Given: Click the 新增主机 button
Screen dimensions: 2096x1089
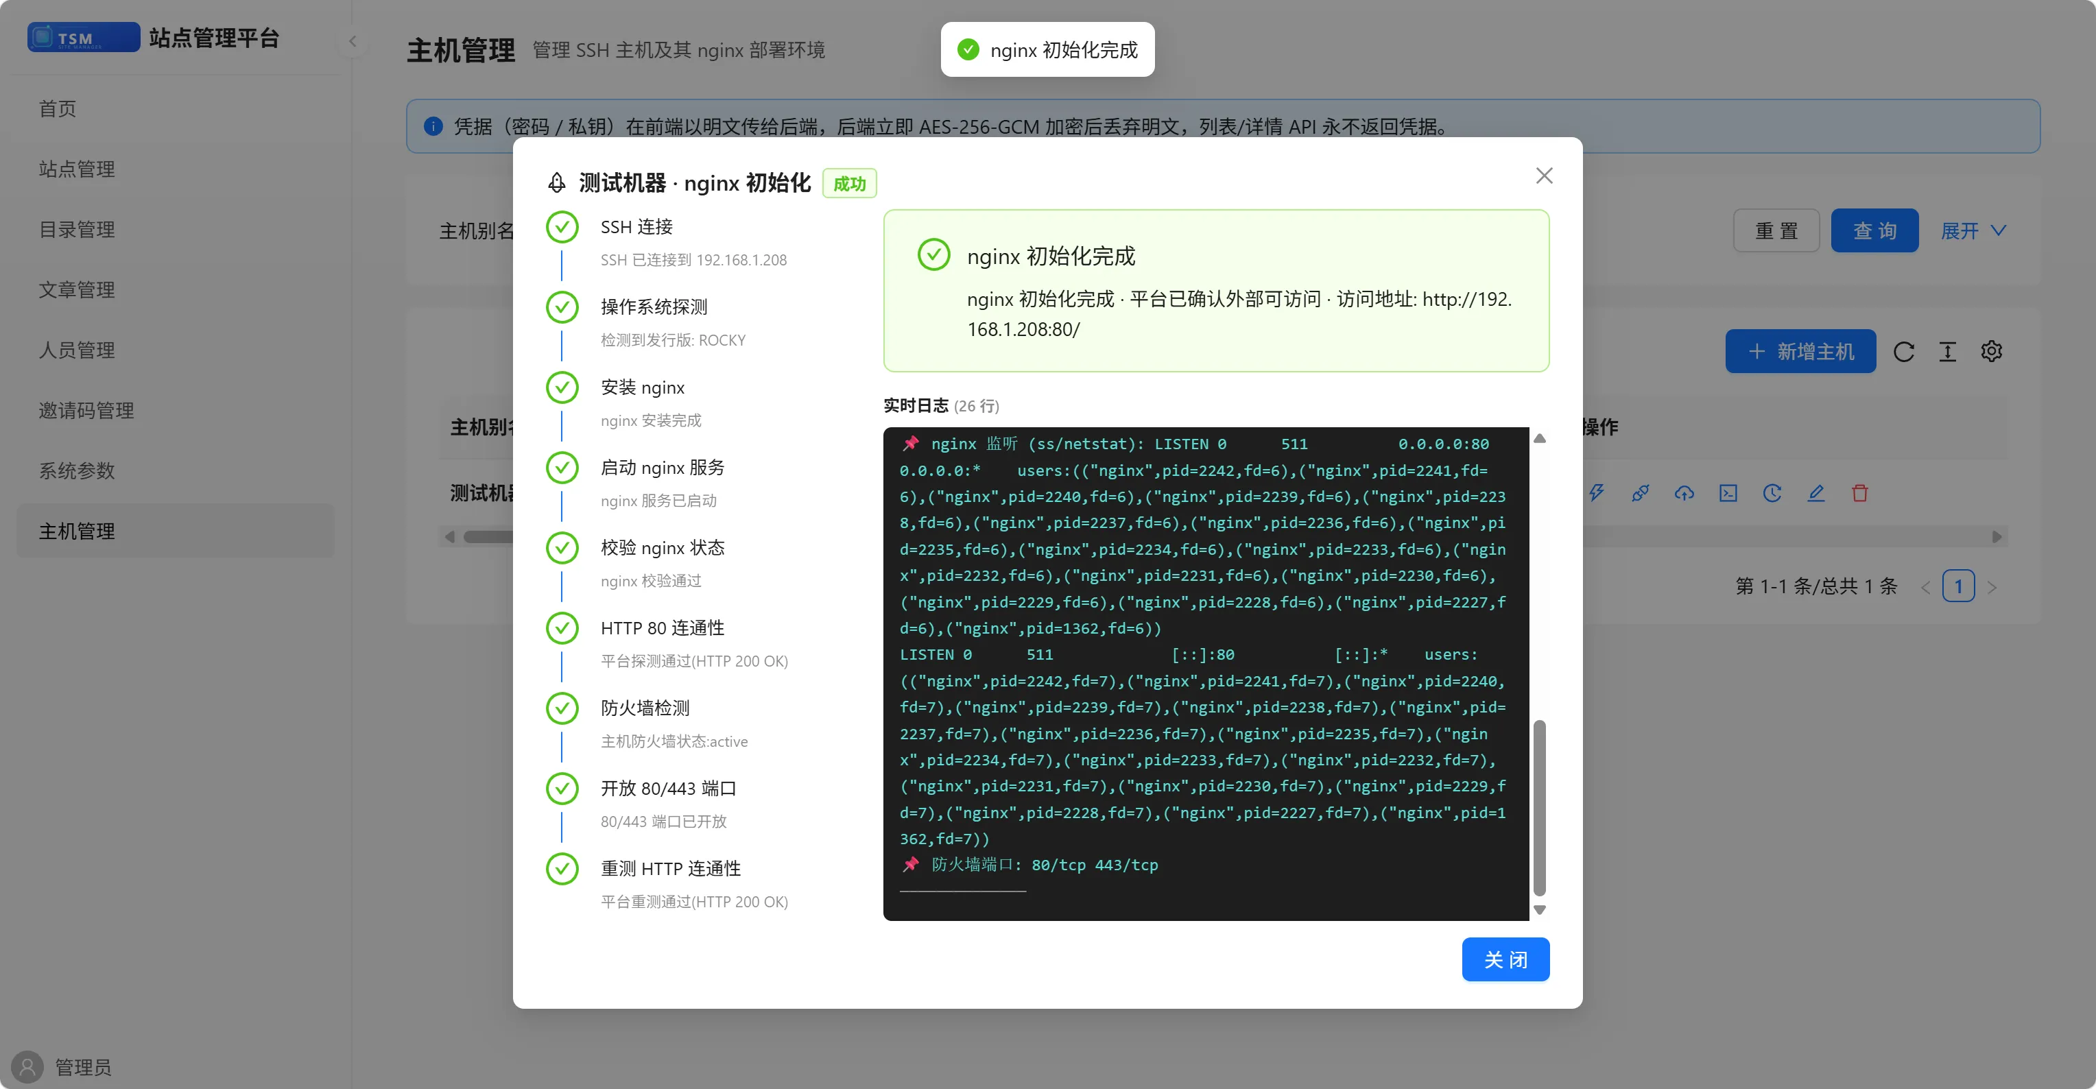Looking at the screenshot, I should coord(1800,351).
